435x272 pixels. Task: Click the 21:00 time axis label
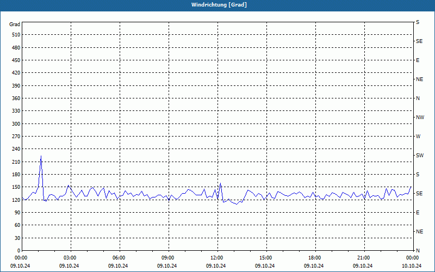pos(364,258)
